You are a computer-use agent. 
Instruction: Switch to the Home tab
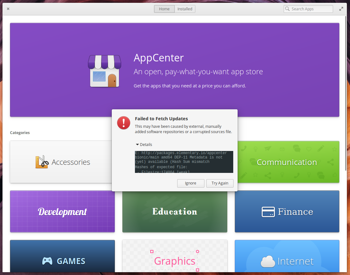tap(164, 9)
